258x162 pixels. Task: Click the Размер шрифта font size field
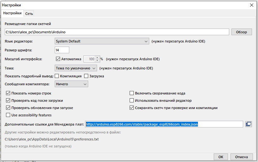[x=62, y=50]
